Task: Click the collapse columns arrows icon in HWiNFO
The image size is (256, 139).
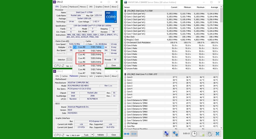Action: point(134,134)
